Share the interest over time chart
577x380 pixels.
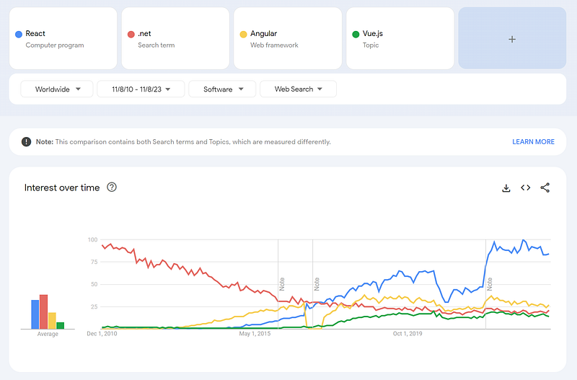click(x=545, y=187)
